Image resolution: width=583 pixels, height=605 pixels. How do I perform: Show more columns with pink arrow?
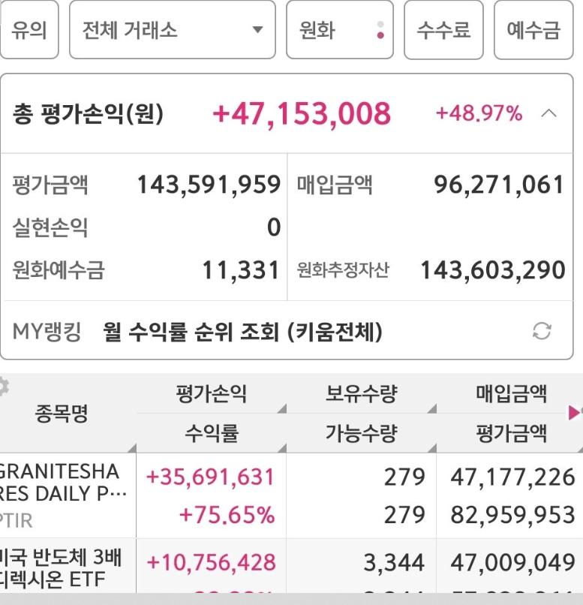(575, 413)
